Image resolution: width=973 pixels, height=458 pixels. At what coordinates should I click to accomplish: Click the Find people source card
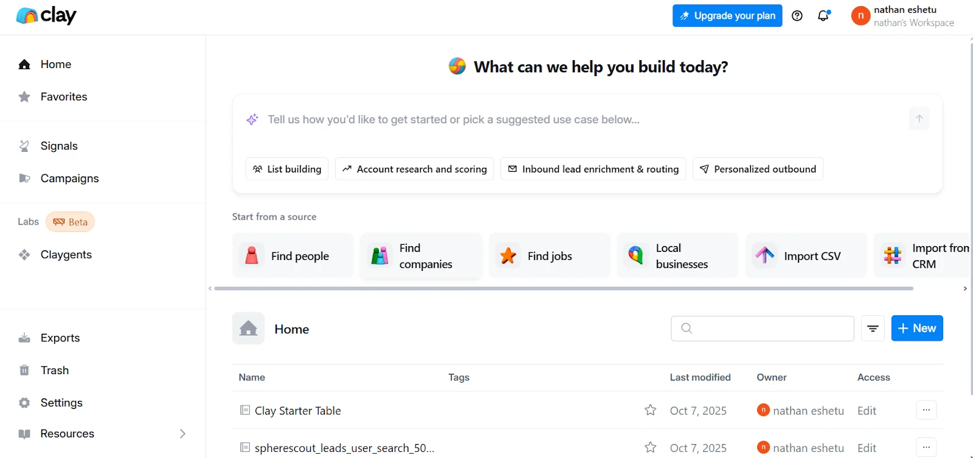(x=293, y=256)
